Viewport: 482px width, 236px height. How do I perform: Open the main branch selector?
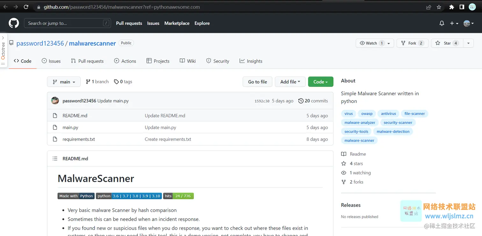pos(64,82)
